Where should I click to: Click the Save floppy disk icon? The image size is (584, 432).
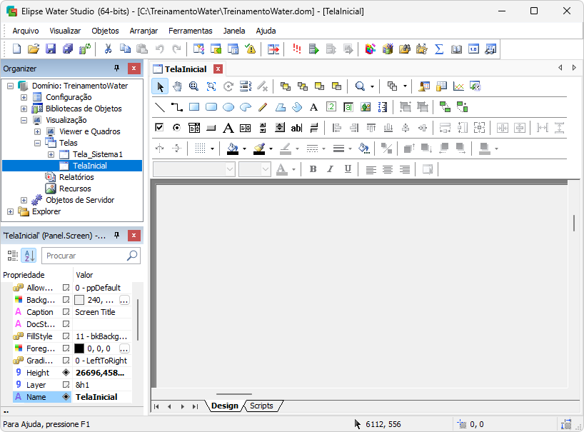pyautogui.click(x=51, y=49)
